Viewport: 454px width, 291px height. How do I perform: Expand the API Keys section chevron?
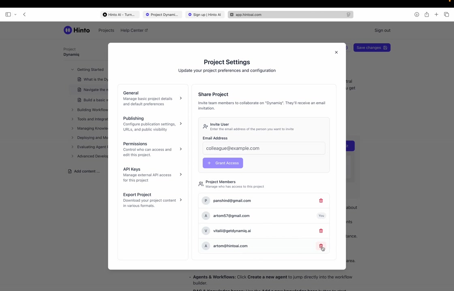pos(181,175)
